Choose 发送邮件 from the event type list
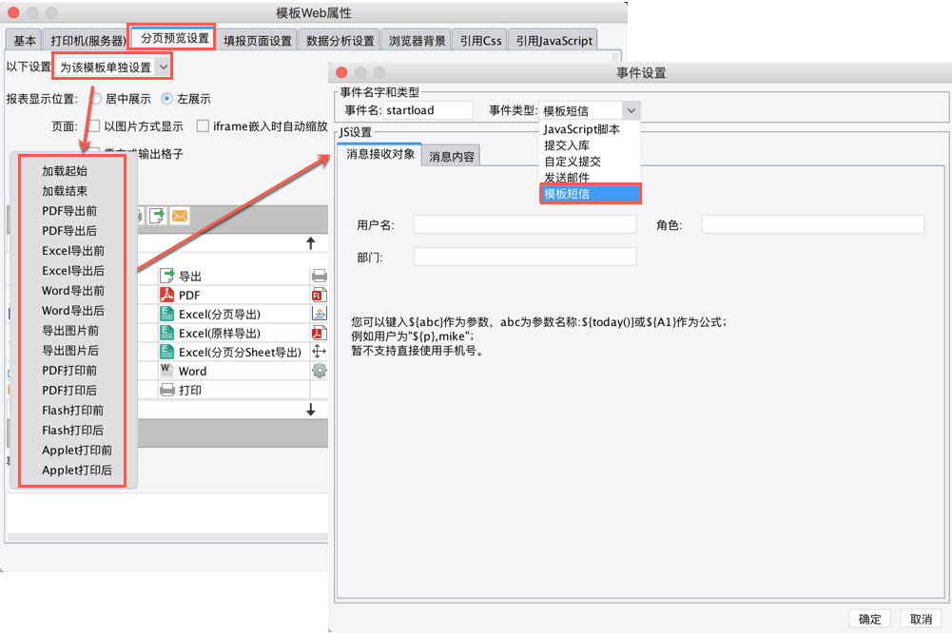952x633 pixels. (590, 177)
